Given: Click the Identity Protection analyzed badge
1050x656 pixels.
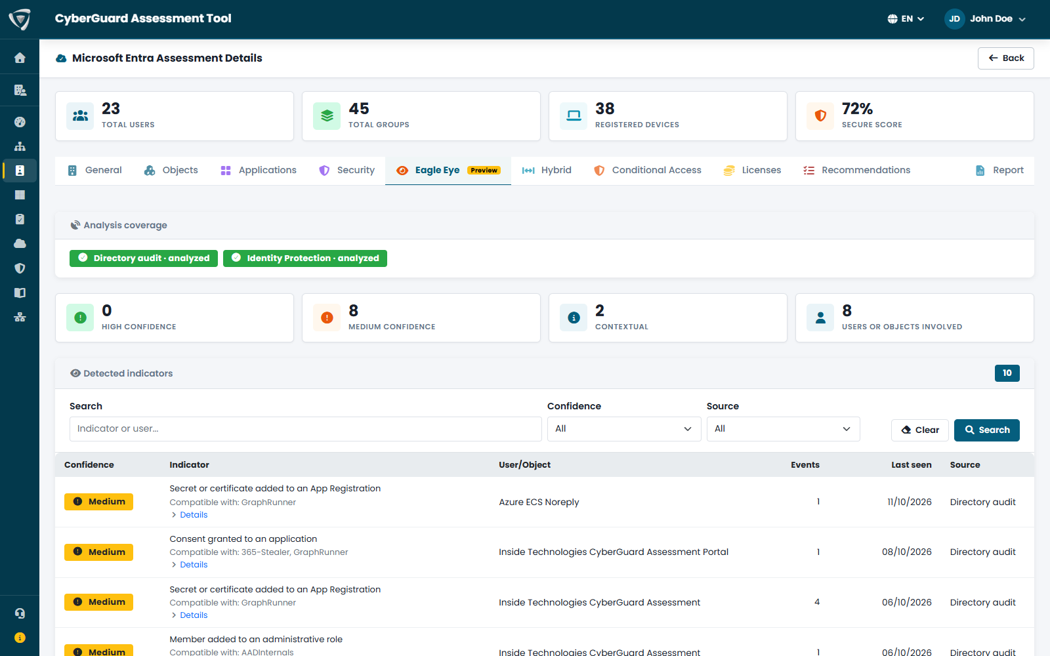Looking at the screenshot, I should [x=305, y=258].
